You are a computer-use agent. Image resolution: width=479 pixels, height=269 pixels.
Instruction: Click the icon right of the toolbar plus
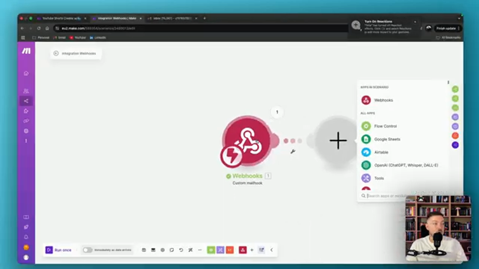(261, 250)
